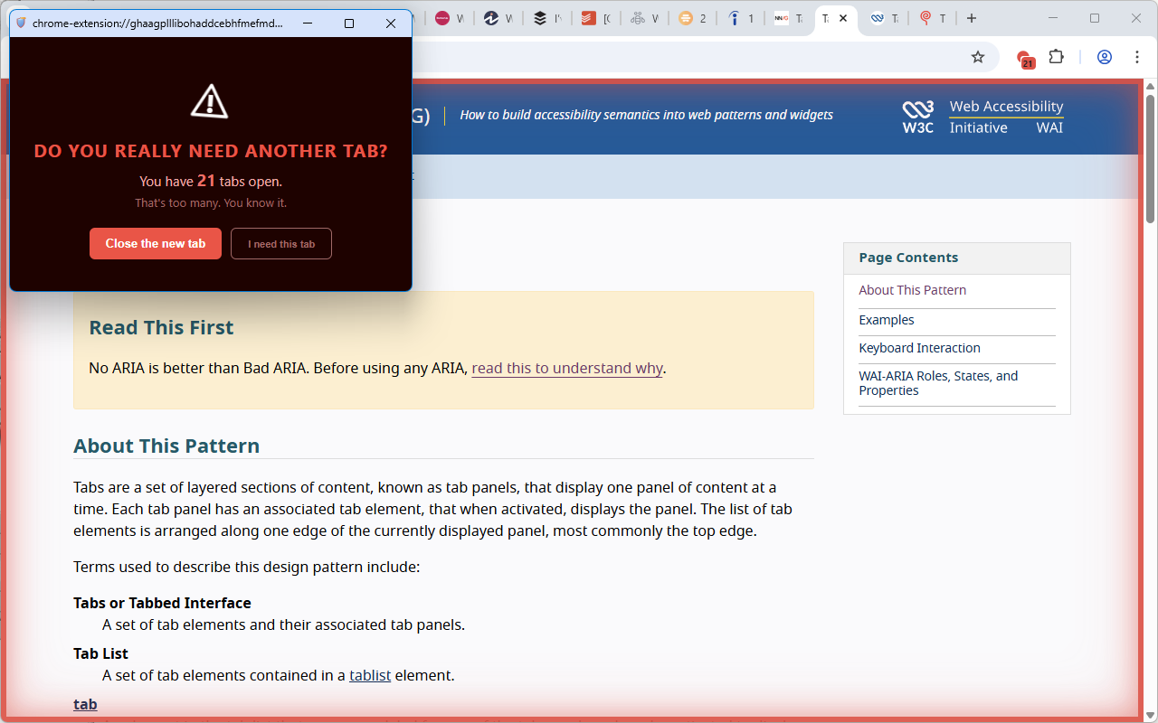1158x723 pixels.
Task: Click the header tagline about accessibility semantics
Action: (x=646, y=115)
